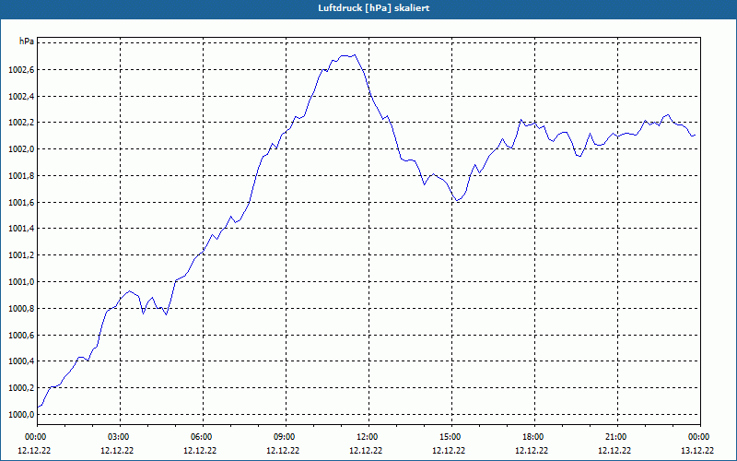Click the 13.12.22 date label

(697, 451)
